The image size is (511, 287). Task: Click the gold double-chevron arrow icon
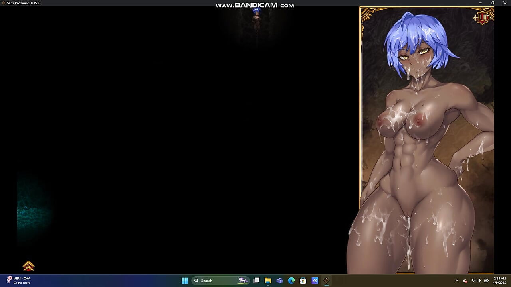[28, 266]
